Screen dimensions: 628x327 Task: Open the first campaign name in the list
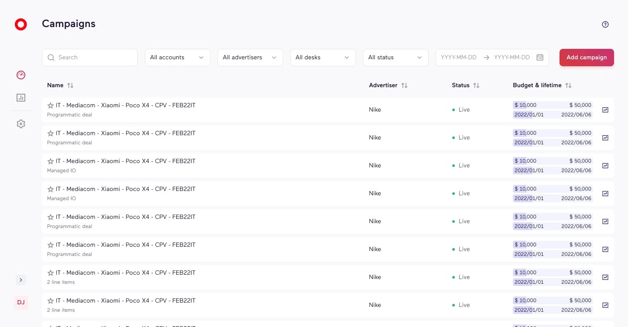point(126,105)
